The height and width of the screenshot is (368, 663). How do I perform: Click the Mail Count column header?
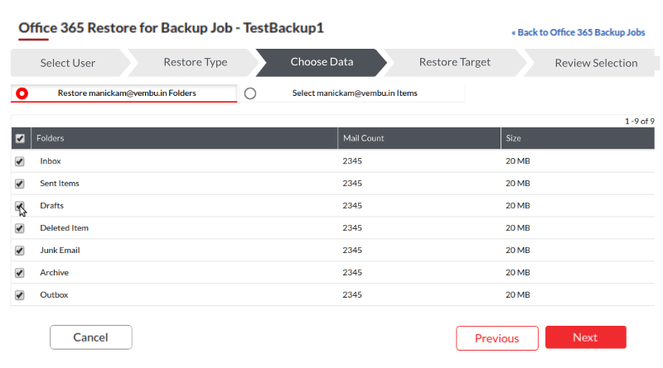[363, 139]
